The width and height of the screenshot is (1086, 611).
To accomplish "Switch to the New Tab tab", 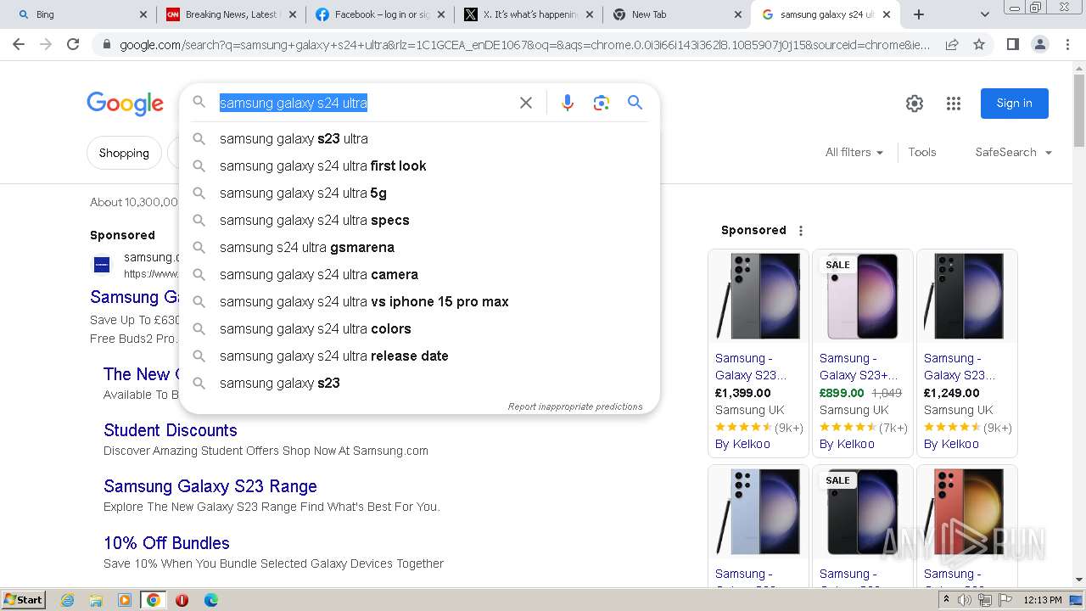I will tap(677, 14).
